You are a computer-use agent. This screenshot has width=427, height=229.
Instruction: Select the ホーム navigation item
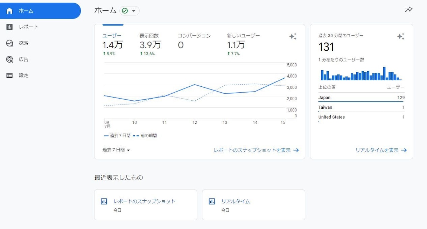[40, 11]
